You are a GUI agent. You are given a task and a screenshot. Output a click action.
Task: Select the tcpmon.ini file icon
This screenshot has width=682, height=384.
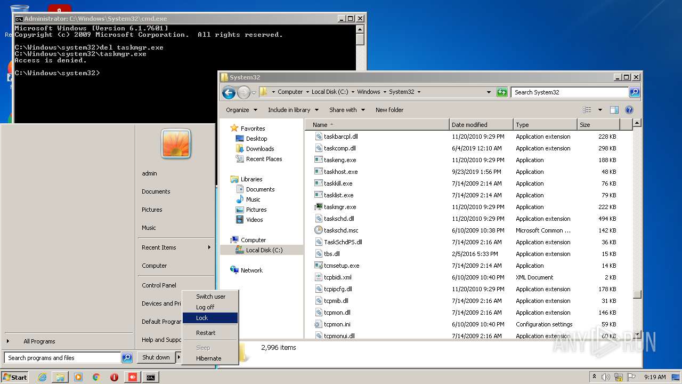point(319,324)
